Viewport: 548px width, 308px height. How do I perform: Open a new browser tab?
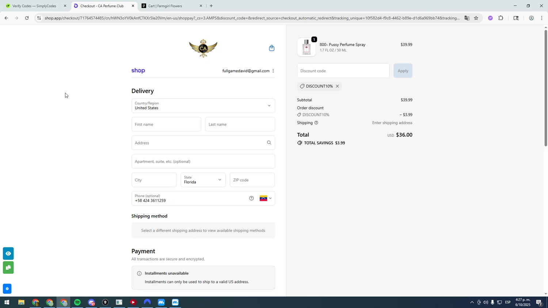point(211,6)
